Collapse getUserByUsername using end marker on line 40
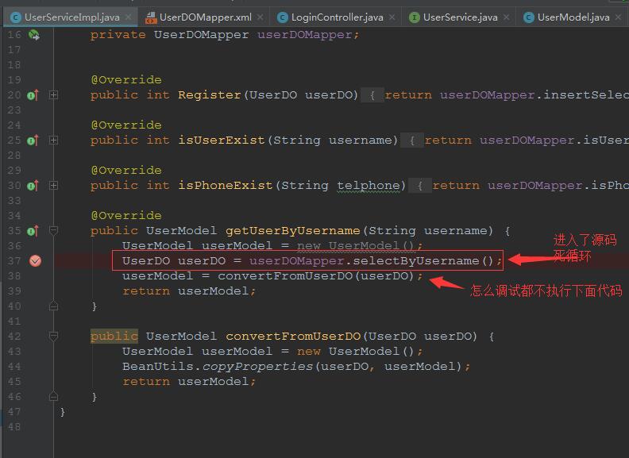 53,306
